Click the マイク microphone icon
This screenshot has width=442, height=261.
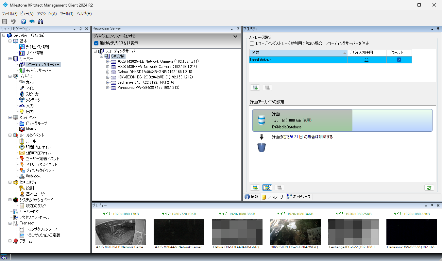(x=22, y=88)
